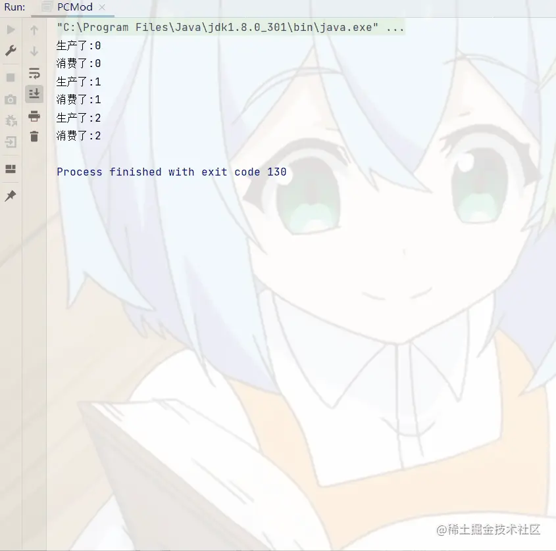Click the dump threads camera icon
556x551 pixels.
click(x=11, y=99)
